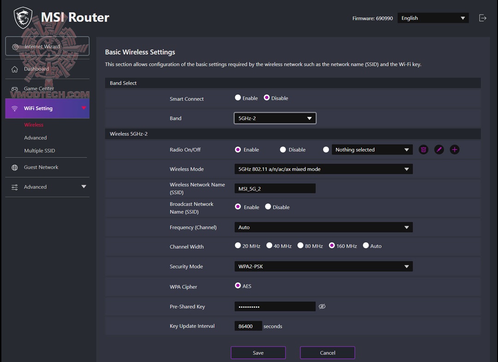Viewport: 498px width, 362px height.
Task: Click the logout icon at top right
Action: point(482,18)
